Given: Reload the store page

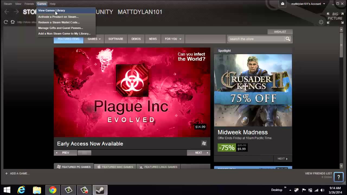Looking at the screenshot, I should pos(6,22).
